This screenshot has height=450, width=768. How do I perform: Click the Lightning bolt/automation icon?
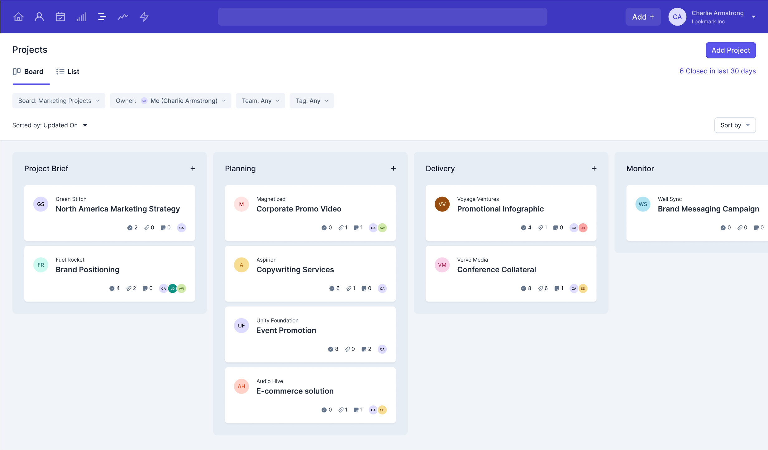tap(144, 16)
